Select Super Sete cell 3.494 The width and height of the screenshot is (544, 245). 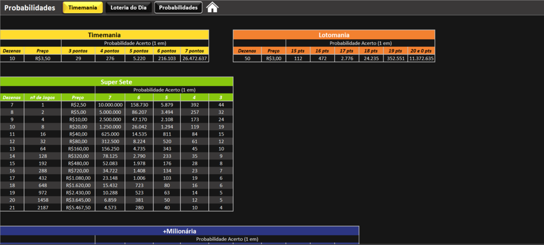coord(167,112)
